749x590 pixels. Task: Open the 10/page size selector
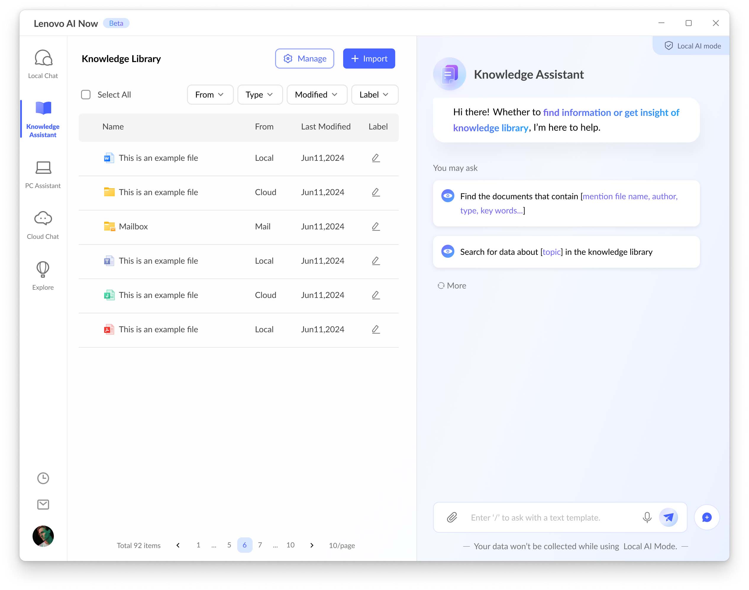pos(341,545)
